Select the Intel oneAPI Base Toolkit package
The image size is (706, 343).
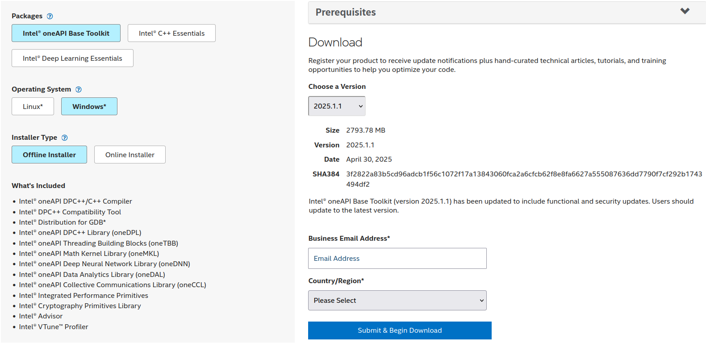click(66, 33)
